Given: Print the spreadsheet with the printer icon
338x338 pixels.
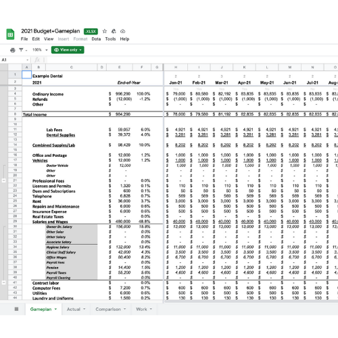Looking at the screenshot, I should (x=13, y=50).
